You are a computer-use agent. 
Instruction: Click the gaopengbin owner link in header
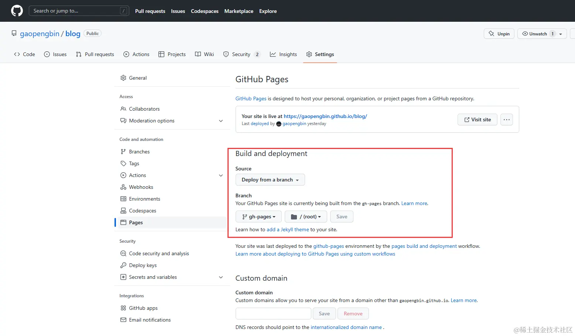coord(40,34)
